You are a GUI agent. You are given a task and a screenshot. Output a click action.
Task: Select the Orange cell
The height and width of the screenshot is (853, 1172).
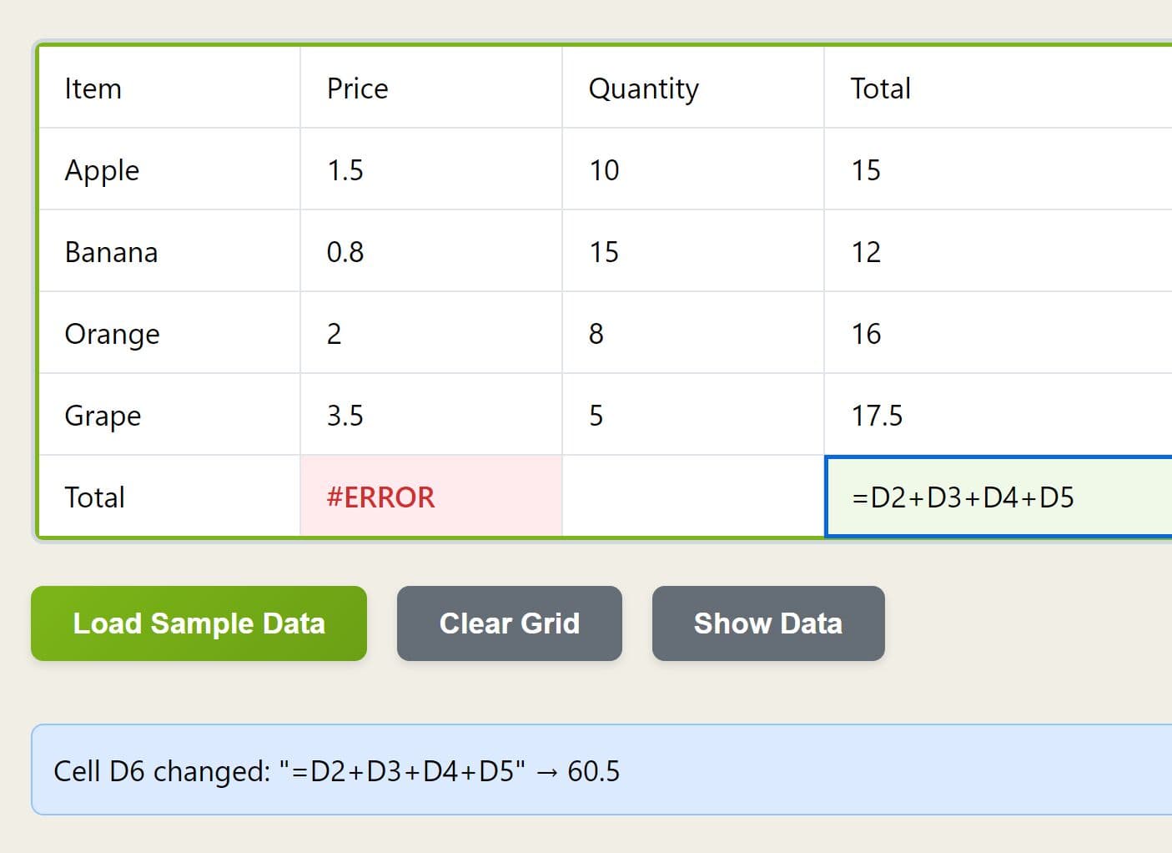tap(169, 333)
